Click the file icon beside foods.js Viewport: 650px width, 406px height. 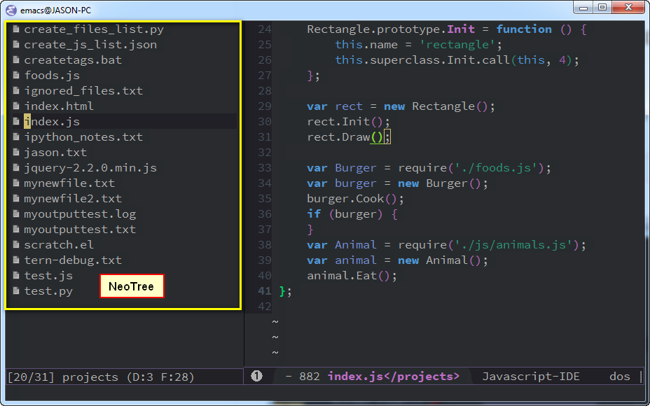pos(16,76)
